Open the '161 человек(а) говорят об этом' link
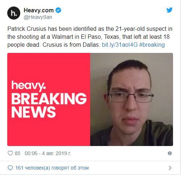The image size is (181, 175). (x=52, y=168)
